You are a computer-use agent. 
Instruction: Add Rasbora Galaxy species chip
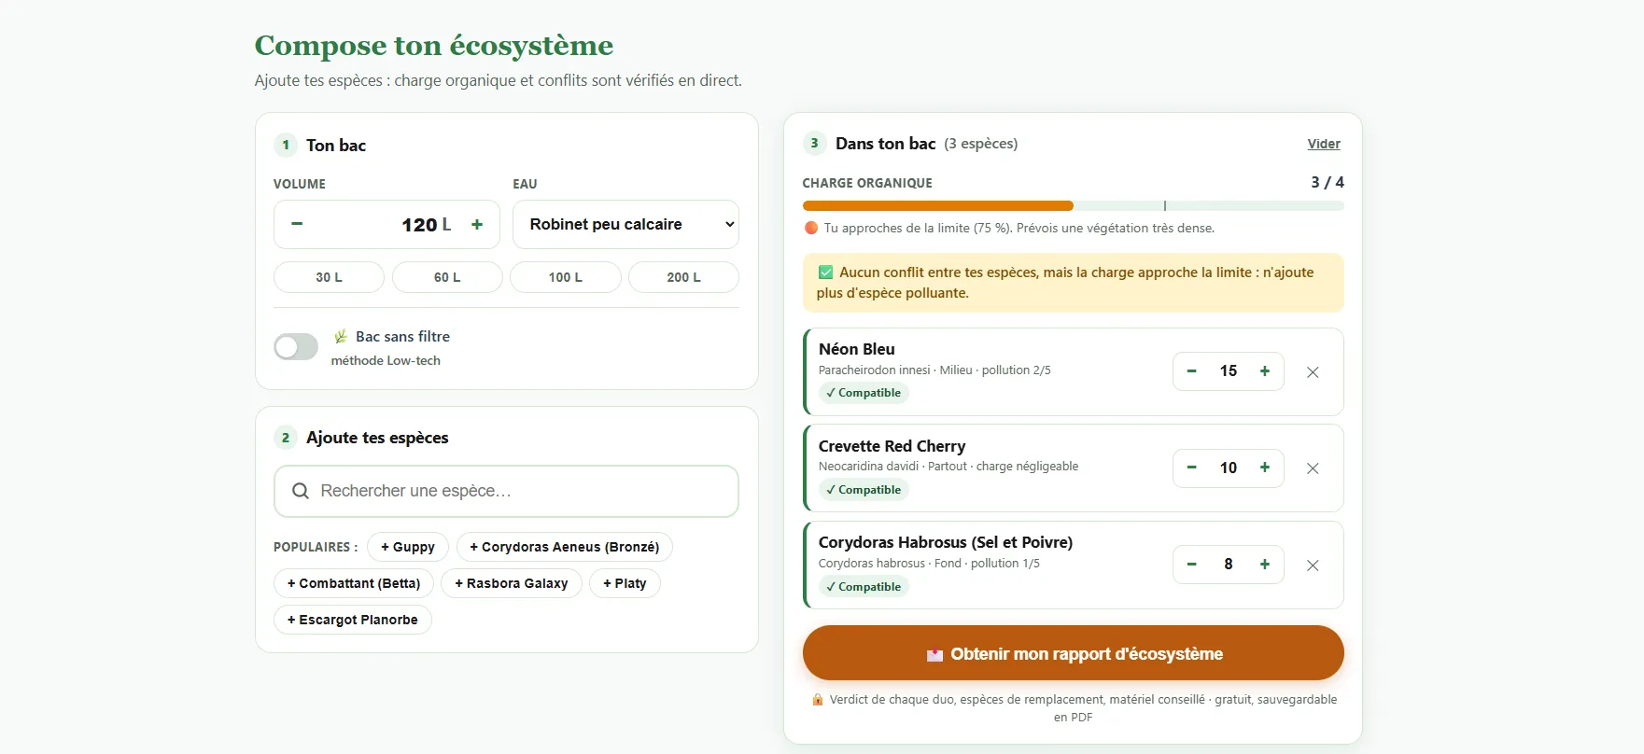pyautogui.click(x=512, y=583)
